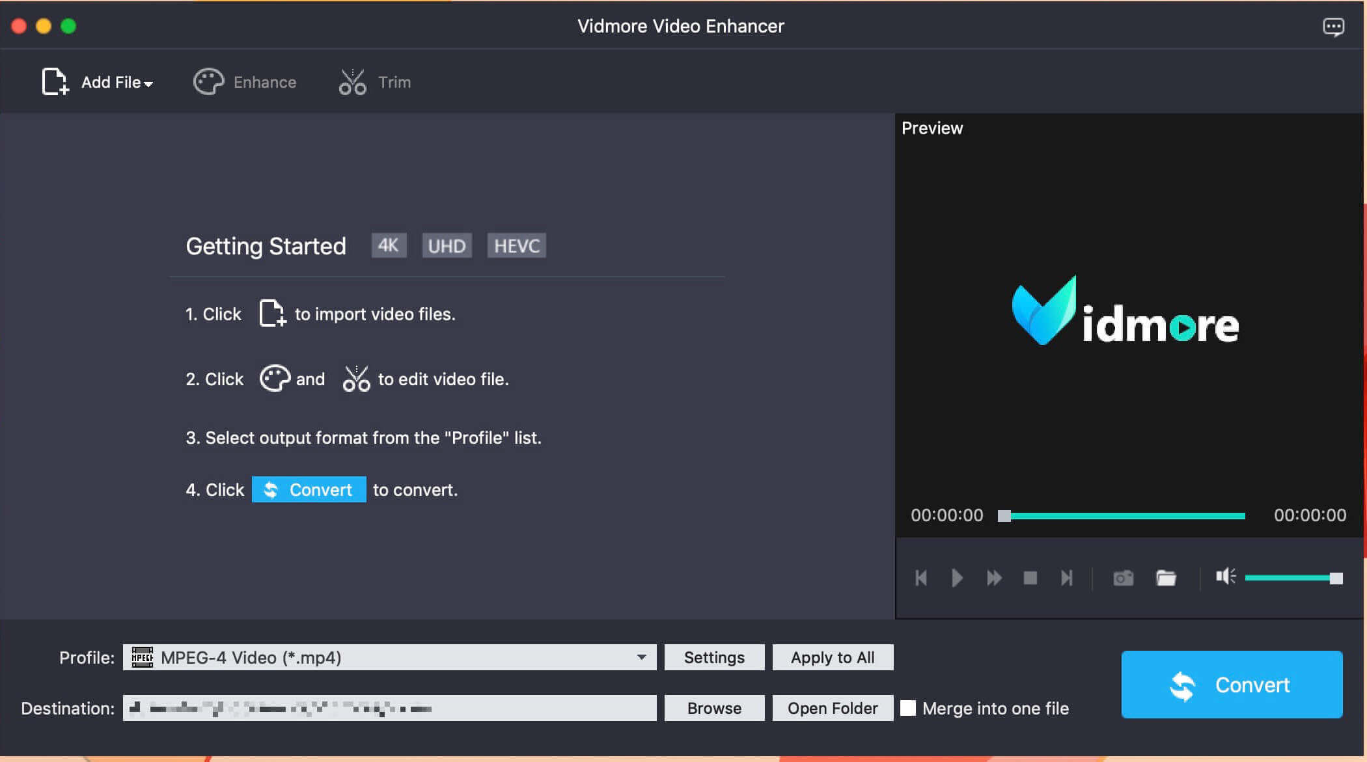The height and width of the screenshot is (762, 1367).
Task: Fast forward the preview
Action: point(994,578)
